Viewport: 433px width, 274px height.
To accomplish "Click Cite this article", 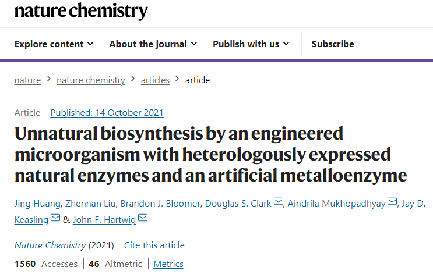I will pyautogui.click(x=154, y=245).
